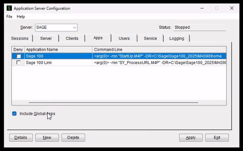243x151 pixels.
Task: Switch to the Logging tab
Action: click(177, 38)
